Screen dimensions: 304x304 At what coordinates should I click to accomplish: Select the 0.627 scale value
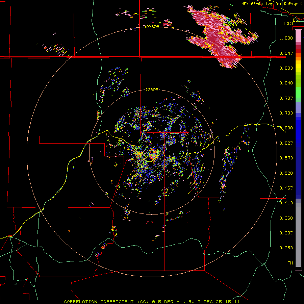pyautogui.click(x=286, y=143)
